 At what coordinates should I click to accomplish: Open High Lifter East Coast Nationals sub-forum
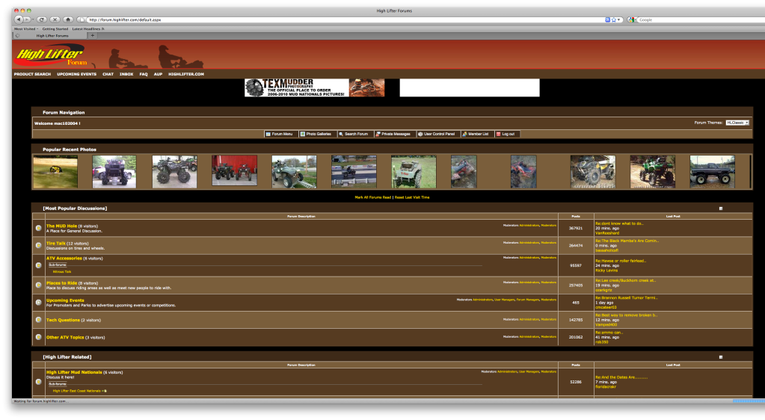78,391
